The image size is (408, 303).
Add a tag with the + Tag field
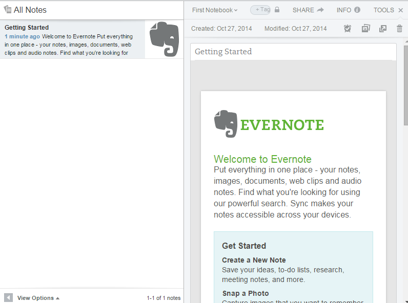coord(260,10)
